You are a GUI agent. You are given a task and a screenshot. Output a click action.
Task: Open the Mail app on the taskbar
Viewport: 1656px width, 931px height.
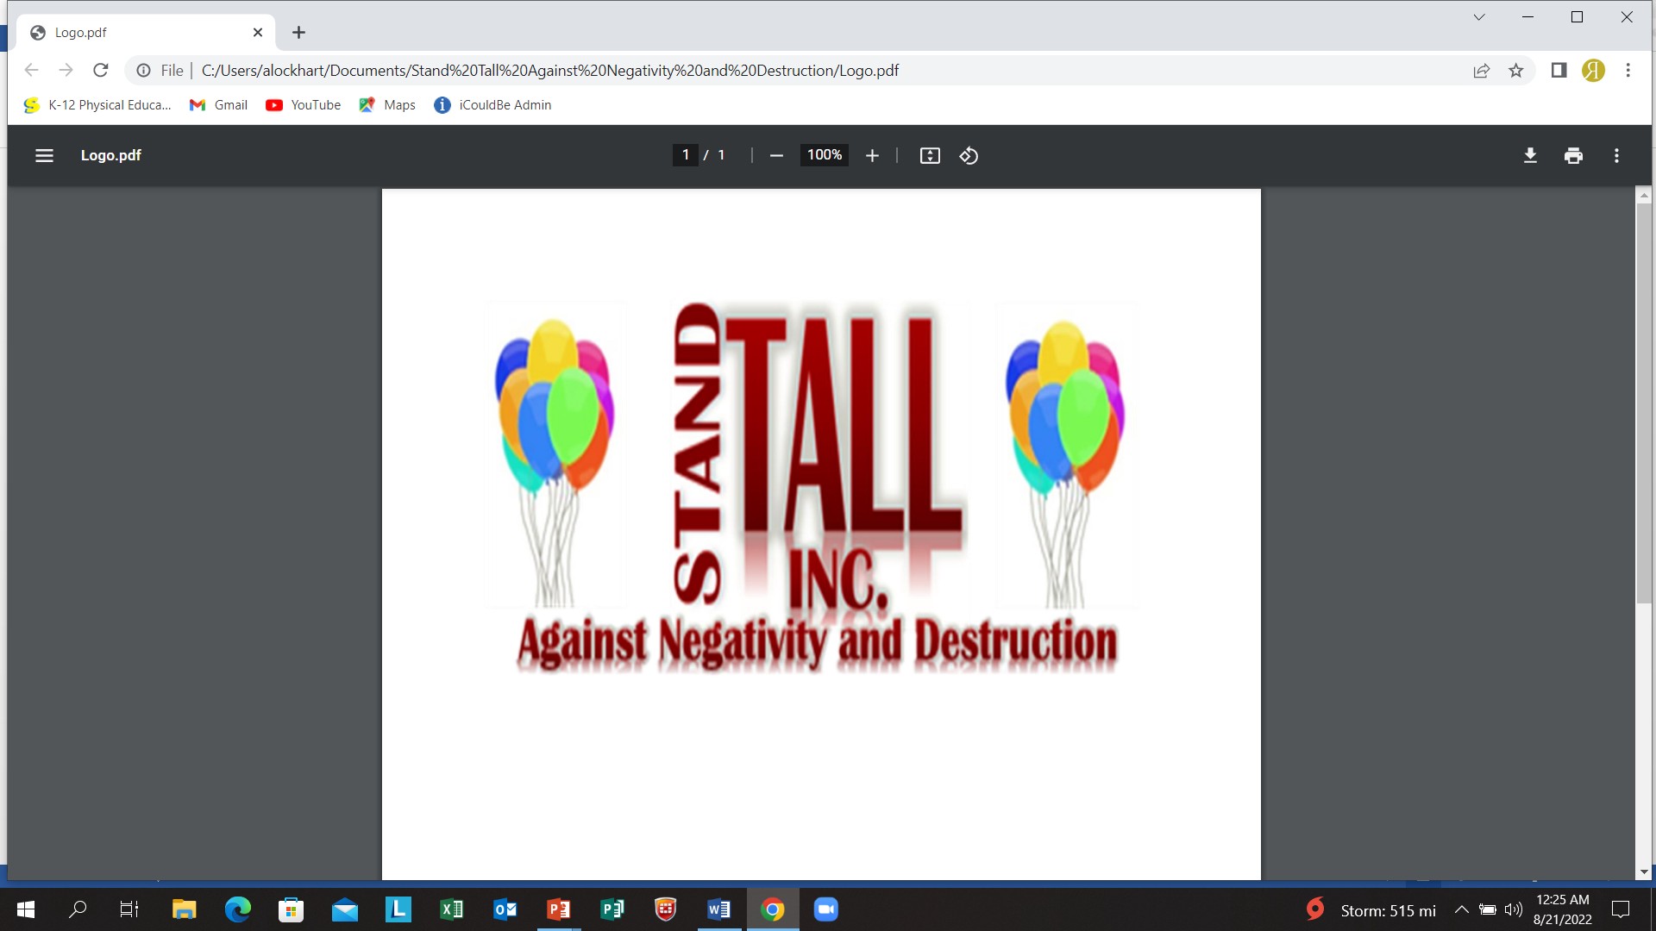point(344,909)
